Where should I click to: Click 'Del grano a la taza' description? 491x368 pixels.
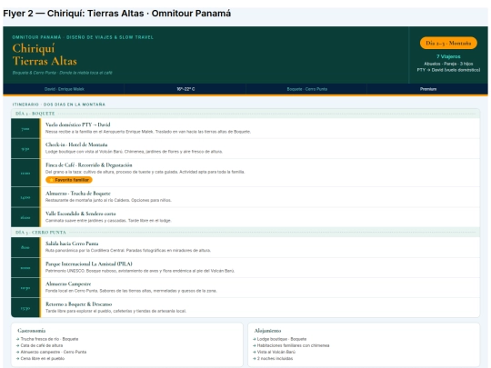[x=145, y=172]
